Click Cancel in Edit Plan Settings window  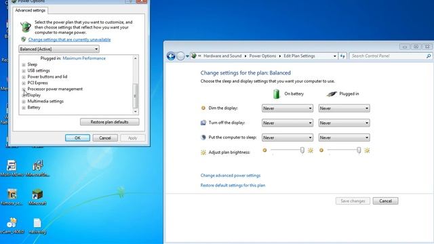385,201
